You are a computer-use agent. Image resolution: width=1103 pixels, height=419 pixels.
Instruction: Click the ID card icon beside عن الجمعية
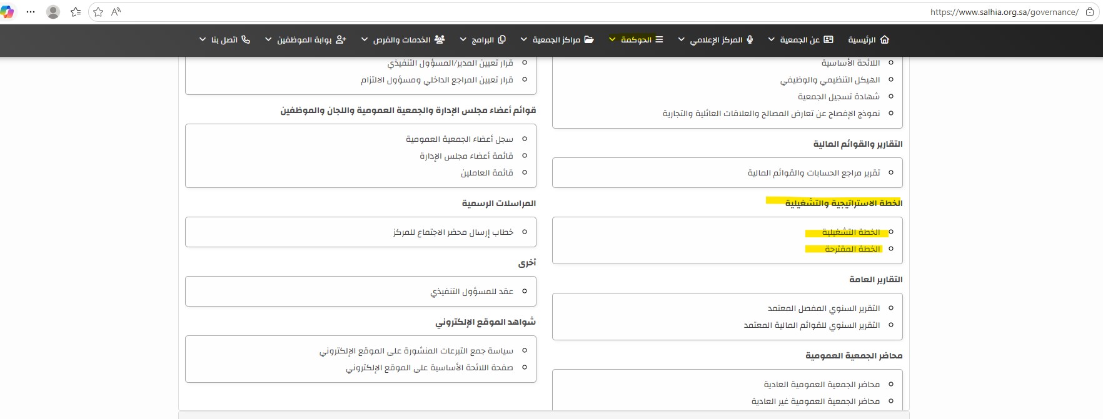pyautogui.click(x=829, y=39)
